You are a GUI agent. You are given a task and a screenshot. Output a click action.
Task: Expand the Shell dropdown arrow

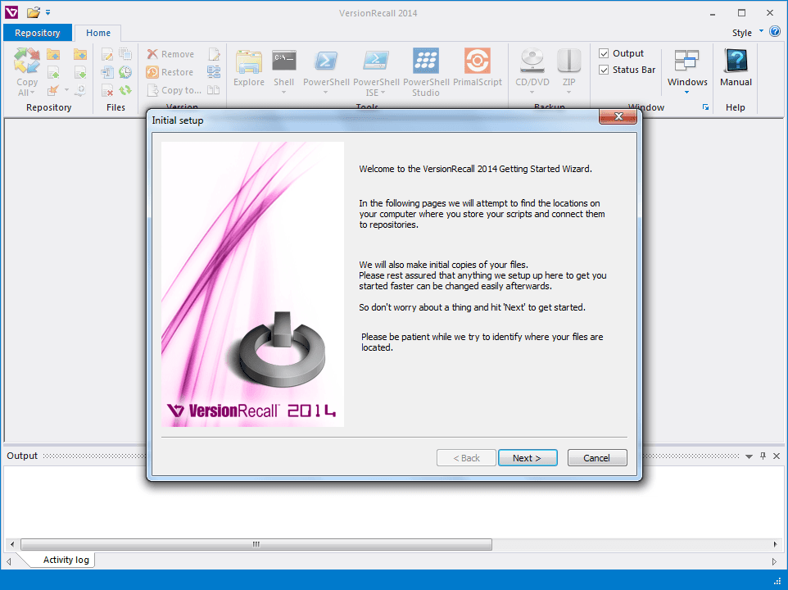[x=283, y=93]
